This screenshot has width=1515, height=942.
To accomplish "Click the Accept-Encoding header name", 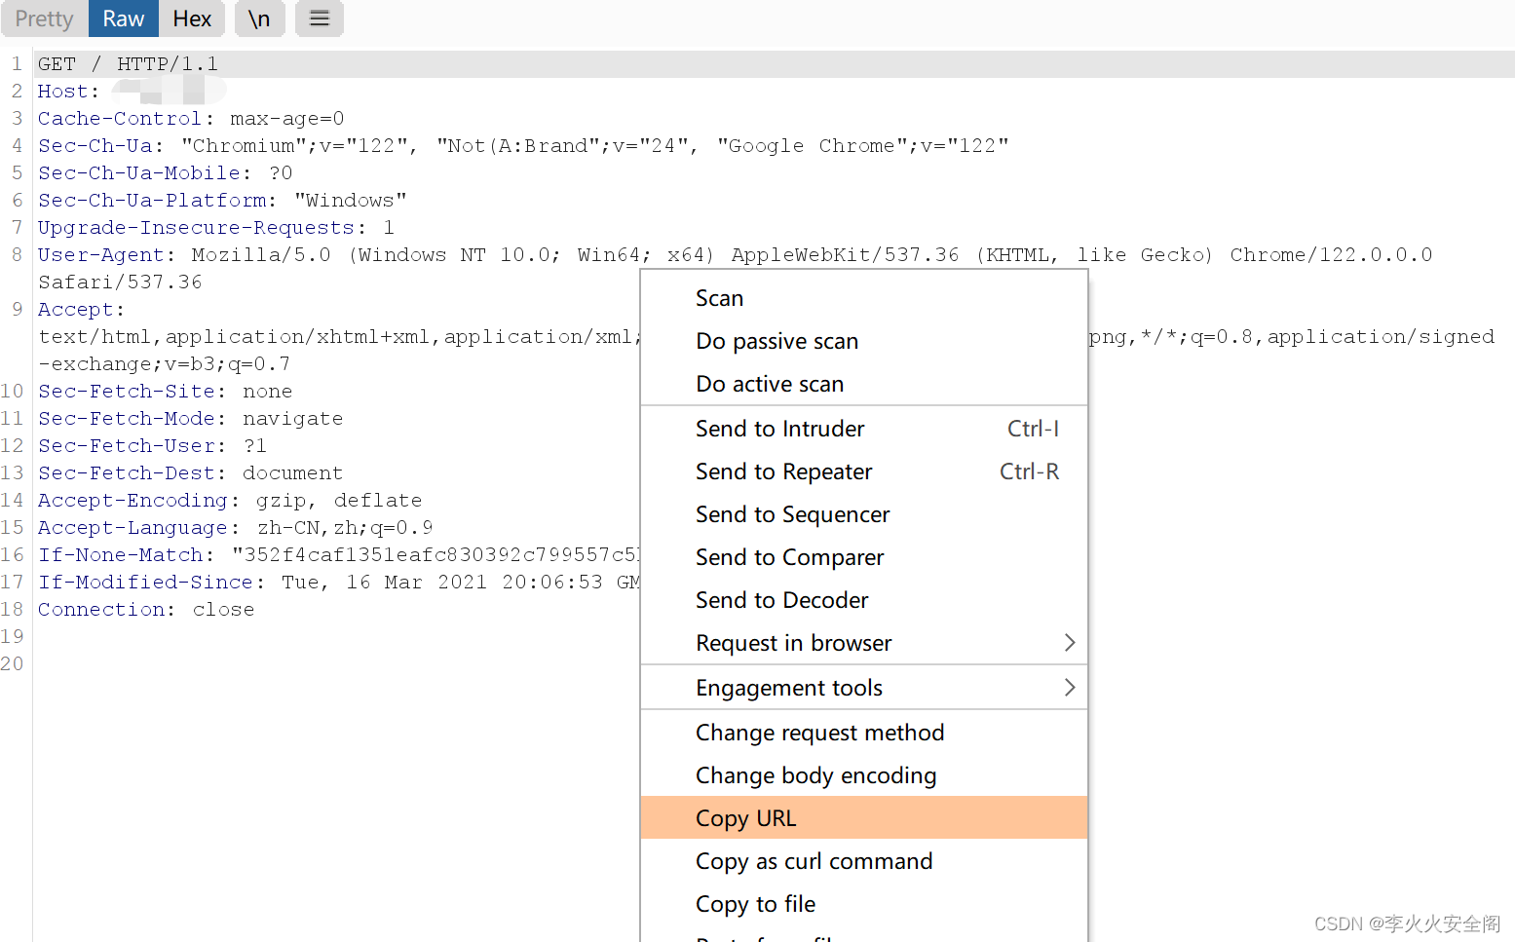I will [133, 501].
